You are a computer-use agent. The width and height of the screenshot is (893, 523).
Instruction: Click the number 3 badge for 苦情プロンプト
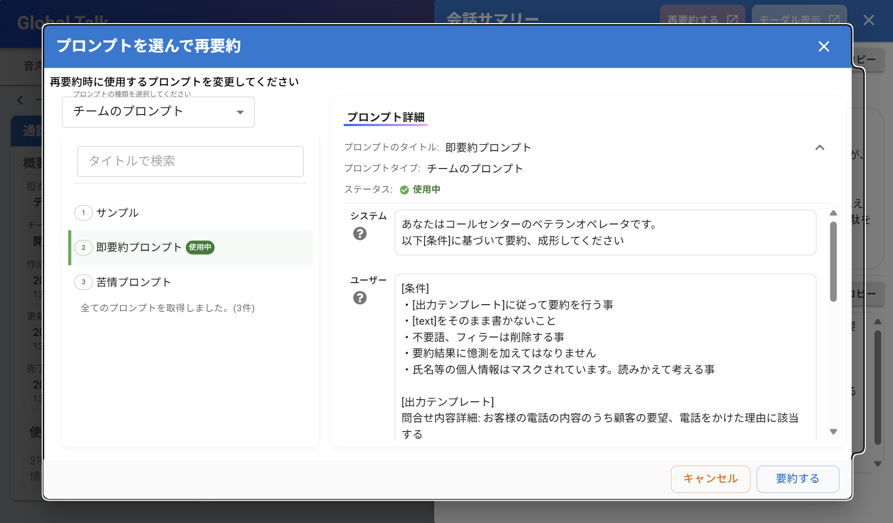[x=83, y=282]
